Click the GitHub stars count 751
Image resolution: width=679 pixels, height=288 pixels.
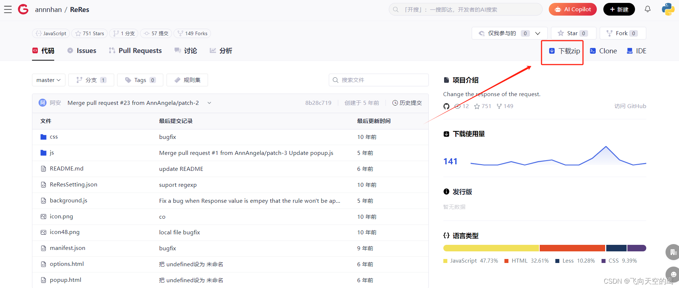483,106
